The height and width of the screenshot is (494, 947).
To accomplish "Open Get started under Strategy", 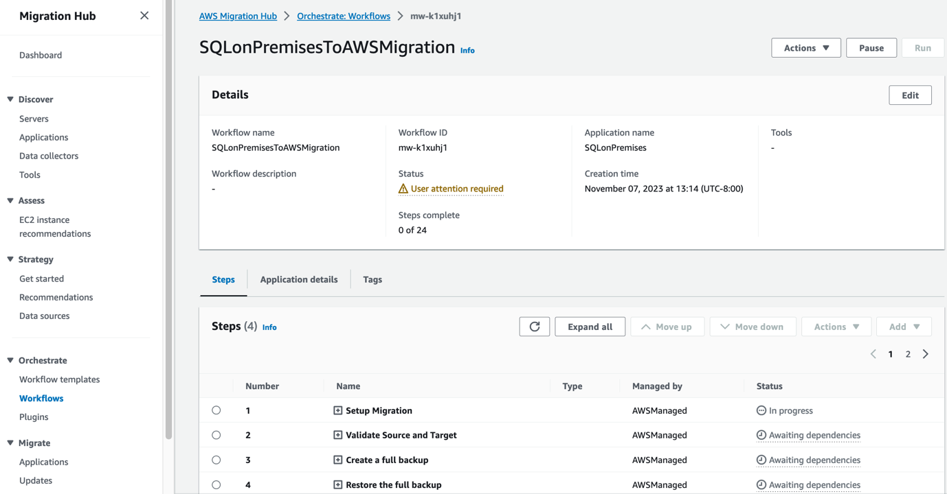I will coord(41,279).
